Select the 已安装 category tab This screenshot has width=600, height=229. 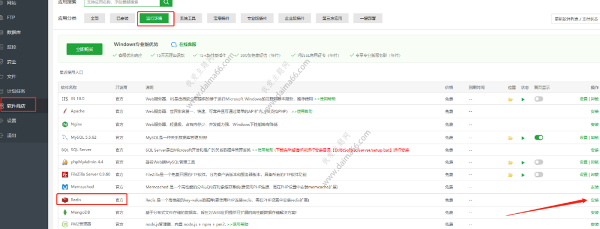(122, 18)
